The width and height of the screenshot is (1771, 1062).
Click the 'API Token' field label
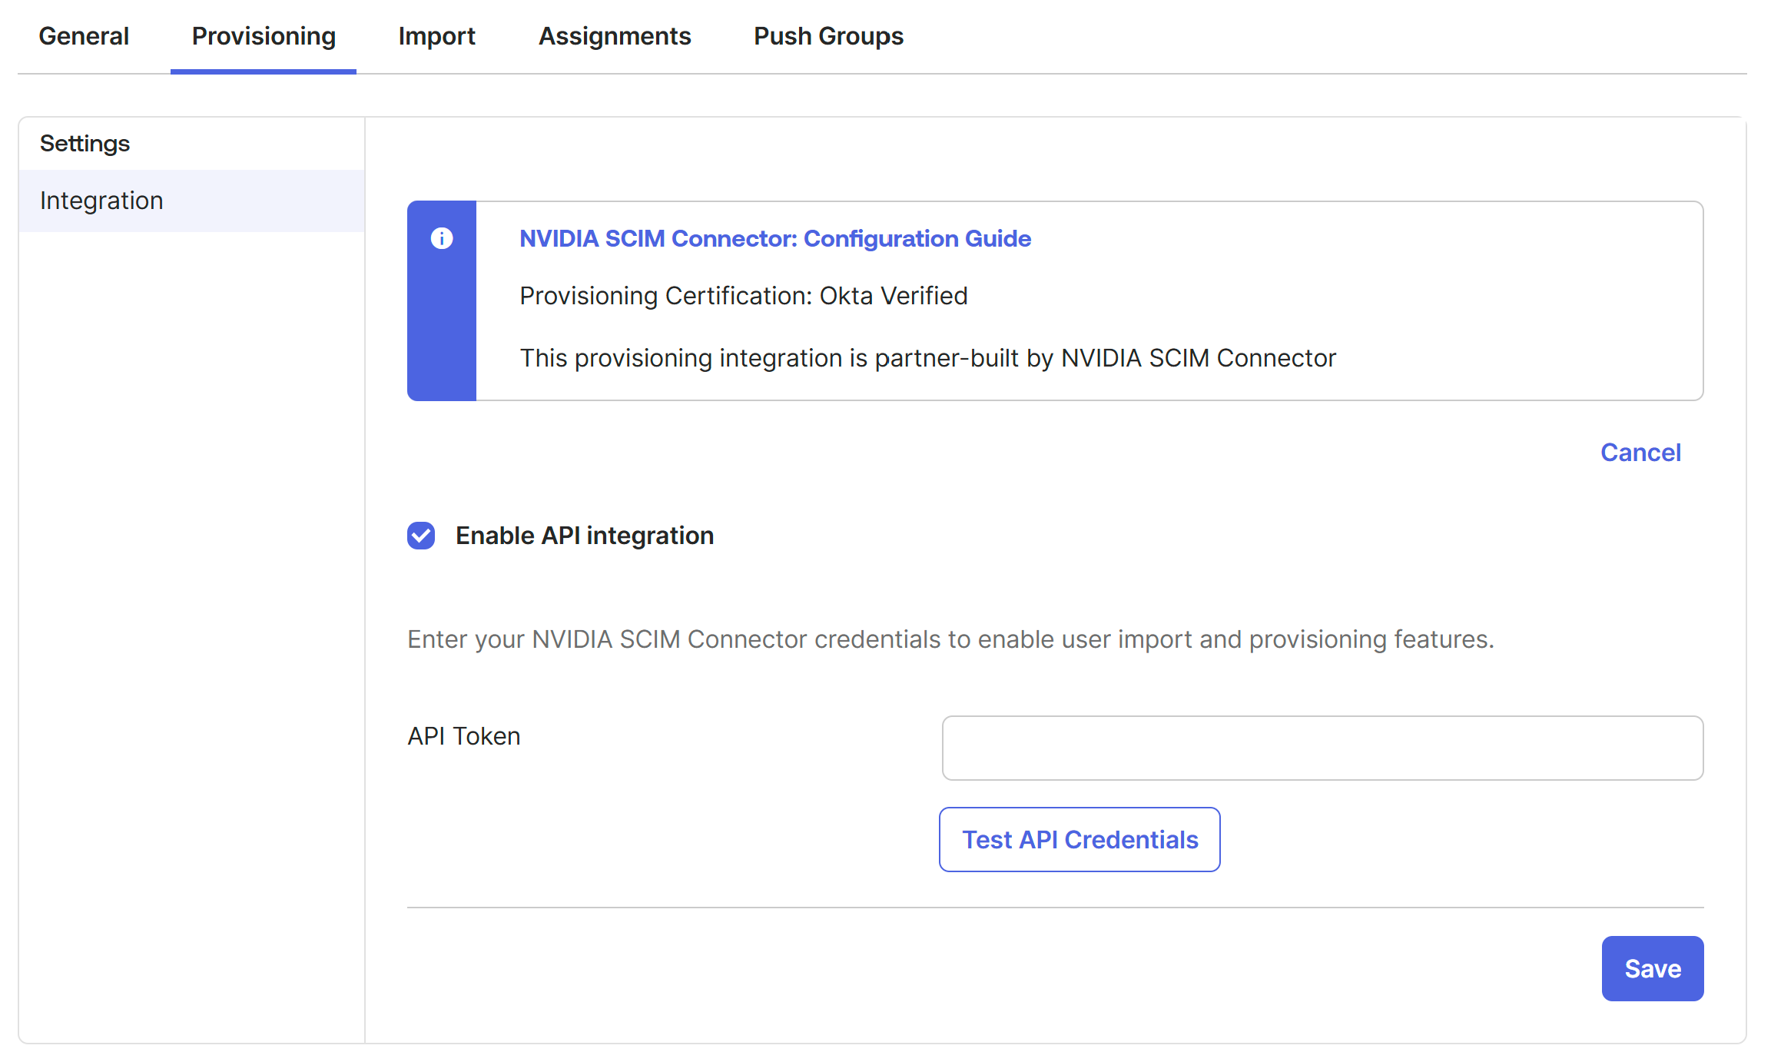(x=464, y=736)
